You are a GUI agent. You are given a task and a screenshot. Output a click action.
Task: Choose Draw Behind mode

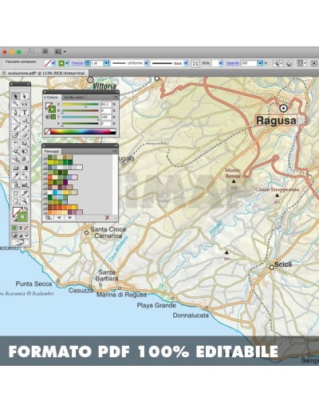20,235
